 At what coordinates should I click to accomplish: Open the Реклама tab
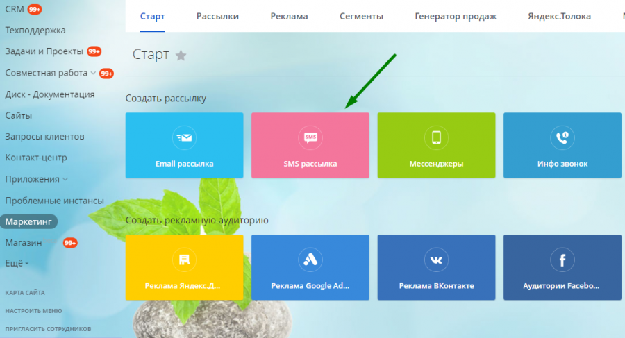[289, 17]
